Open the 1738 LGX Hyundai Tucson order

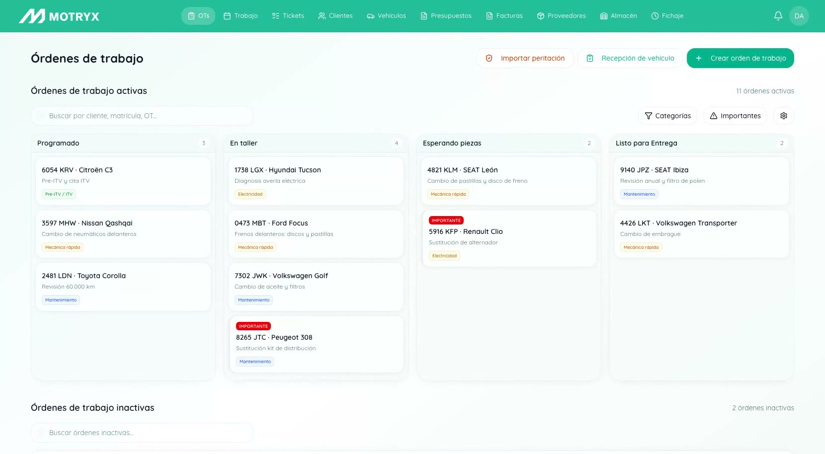pyautogui.click(x=316, y=181)
